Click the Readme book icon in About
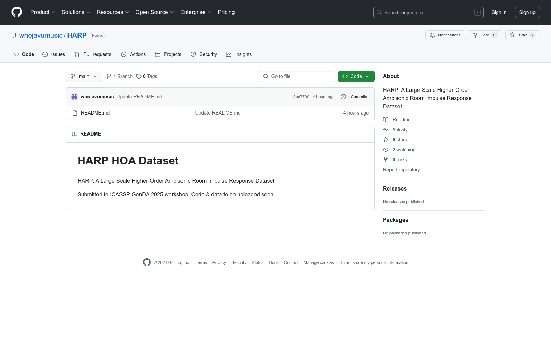 point(386,120)
